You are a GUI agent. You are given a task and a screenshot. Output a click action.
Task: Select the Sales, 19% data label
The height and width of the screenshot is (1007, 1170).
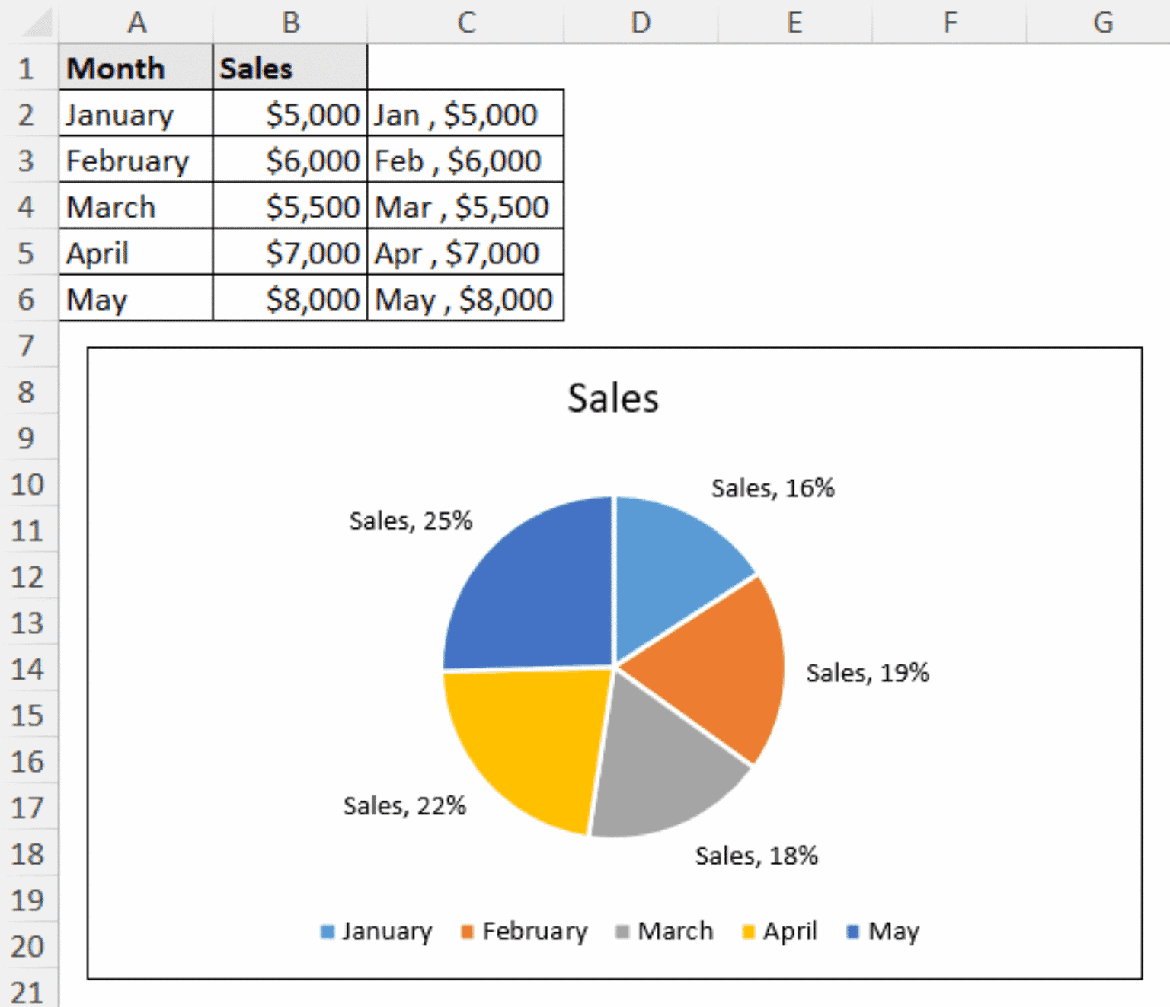click(868, 672)
